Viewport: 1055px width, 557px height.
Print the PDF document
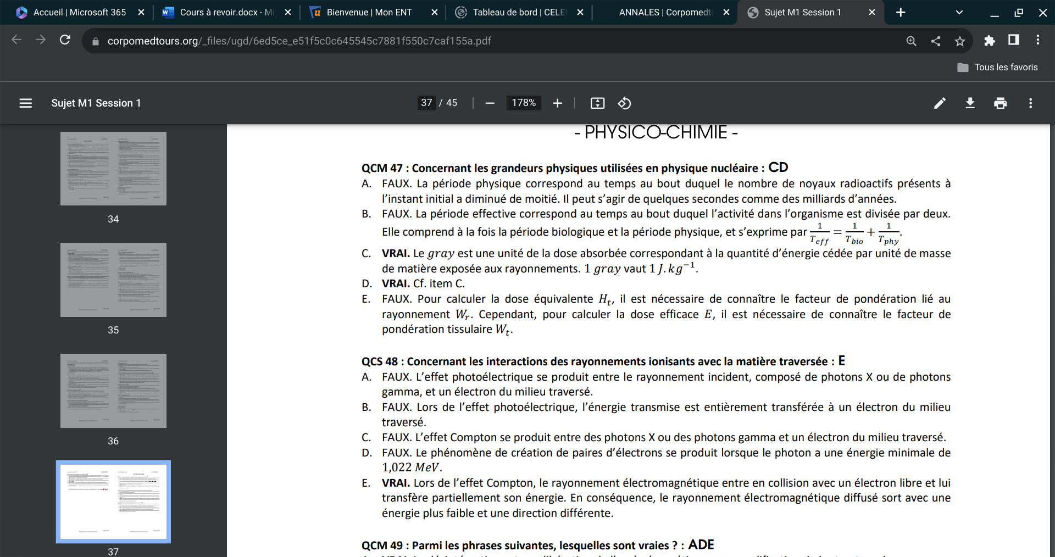pyautogui.click(x=1001, y=103)
